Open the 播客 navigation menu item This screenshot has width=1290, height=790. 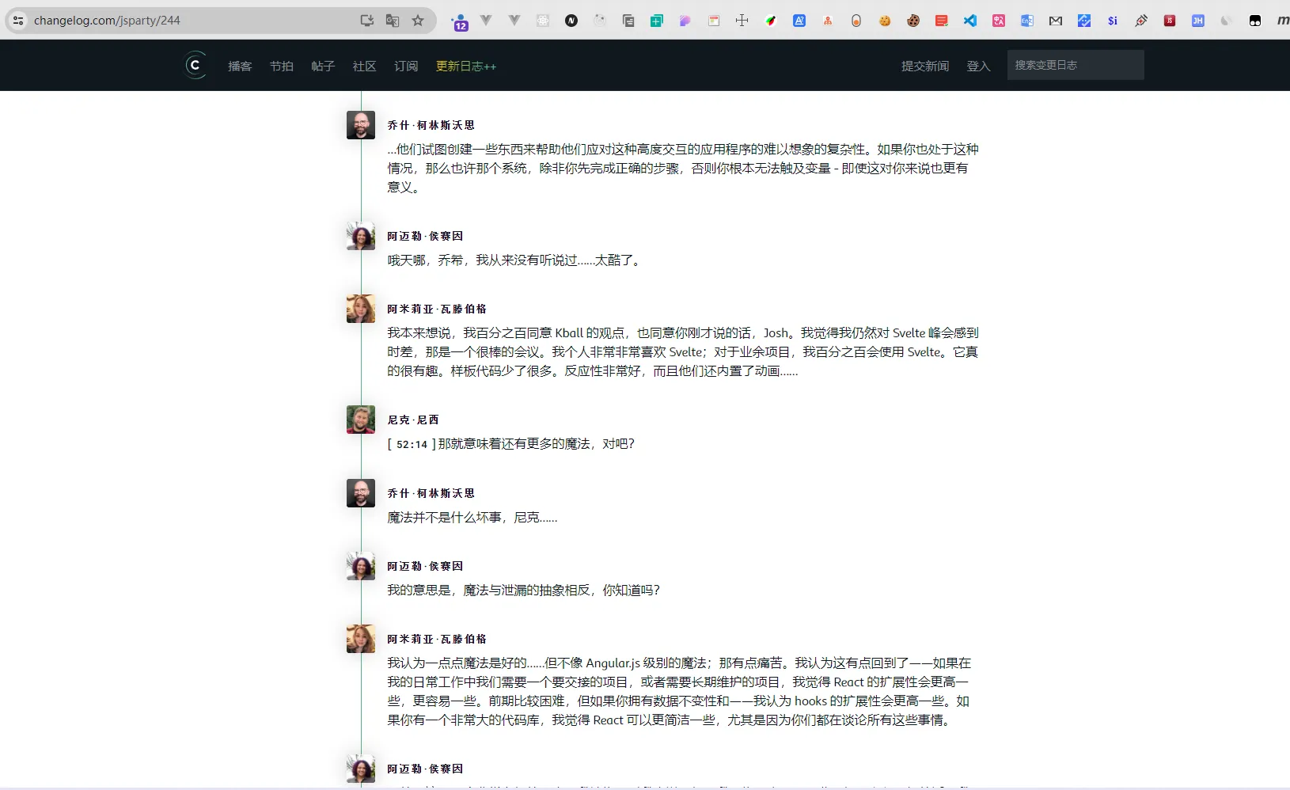tap(240, 66)
